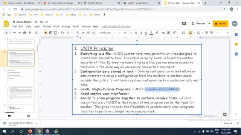This screenshot has height=135, width=241.
Task: Open the Border weight option
Action: (88, 33)
